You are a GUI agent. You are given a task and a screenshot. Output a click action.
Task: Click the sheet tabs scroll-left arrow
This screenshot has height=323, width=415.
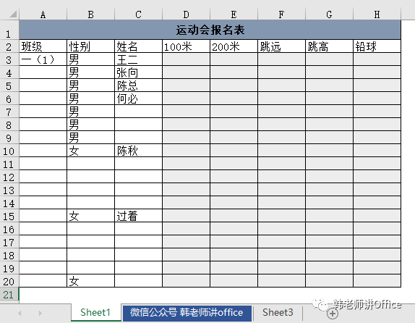click(20, 313)
